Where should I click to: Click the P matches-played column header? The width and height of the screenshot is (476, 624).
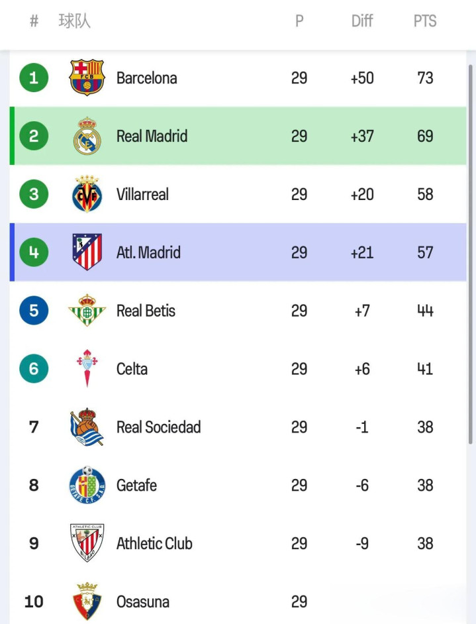pos(299,21)
